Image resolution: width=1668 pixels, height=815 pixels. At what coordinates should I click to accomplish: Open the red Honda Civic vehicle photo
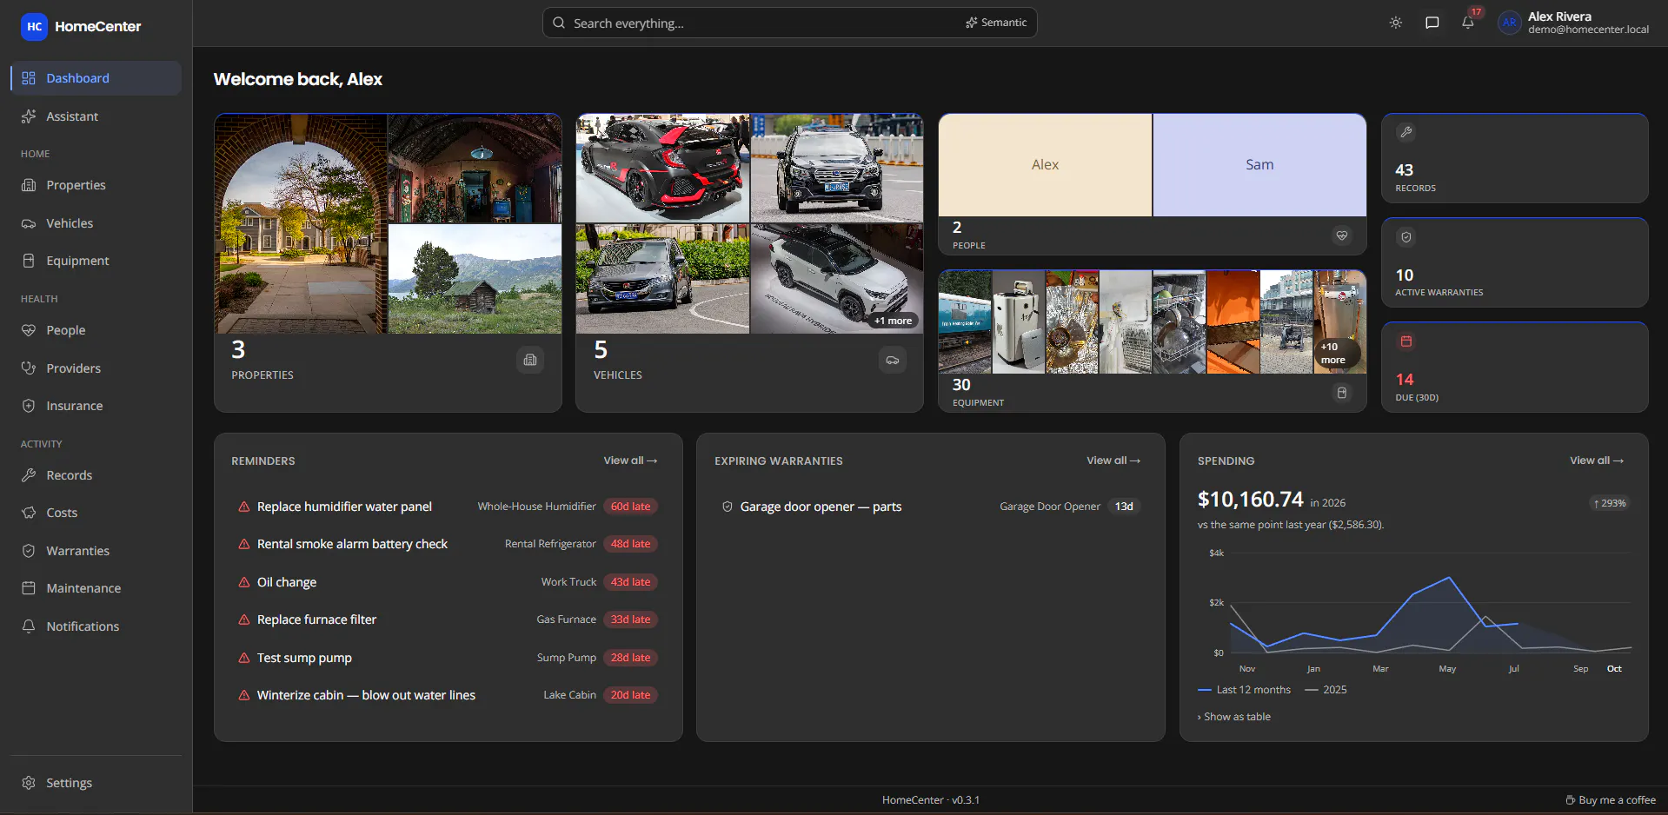tap(662, 168)
